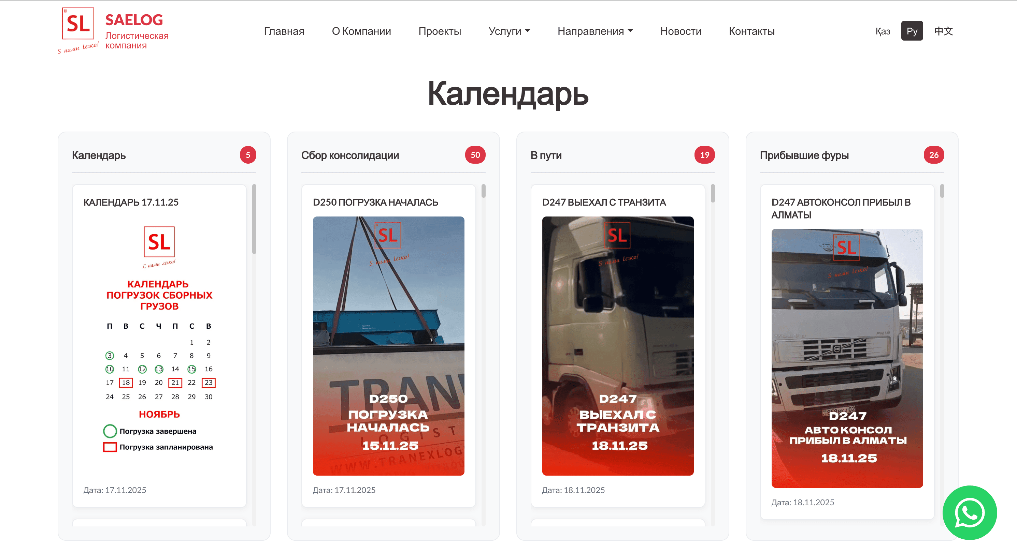Open the Контакты page
Image resolution: width=1017 pixels, height=553 pixels.
pos(752,31)
